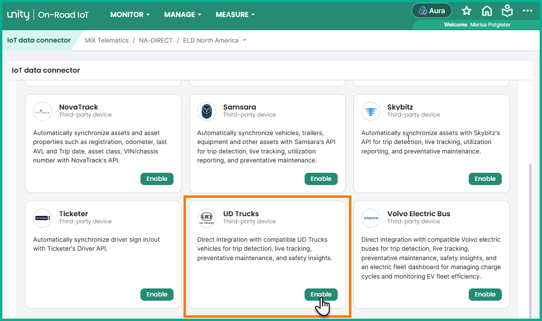Click NA-DIRECT breadcrumb

[x=156, y=41]
